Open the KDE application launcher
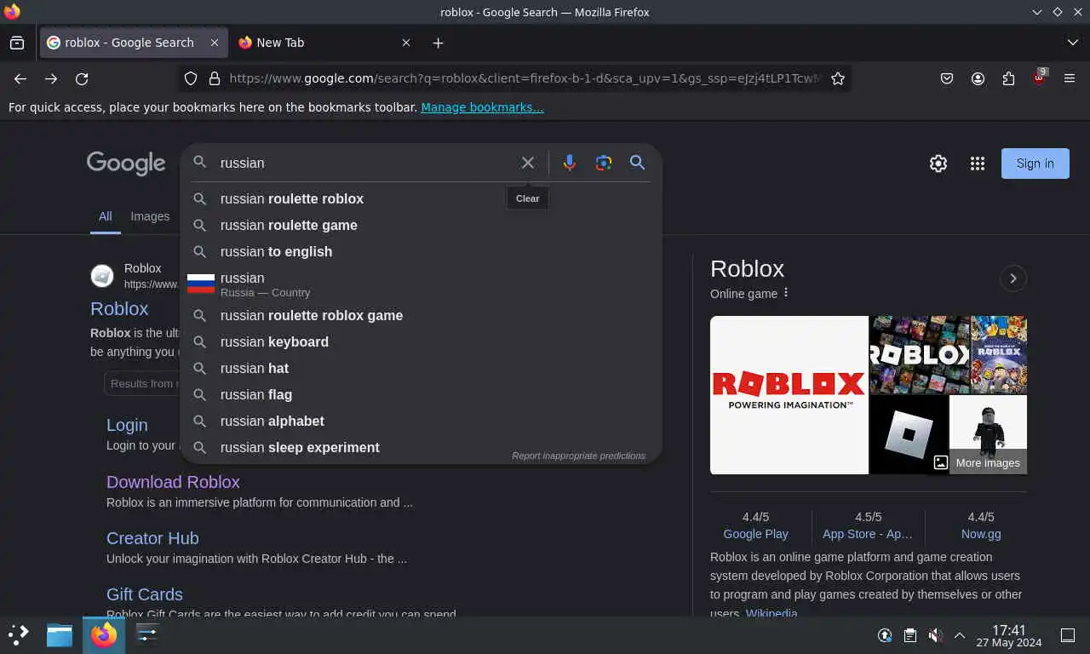Screen dimensions: 1090x654 19,634
